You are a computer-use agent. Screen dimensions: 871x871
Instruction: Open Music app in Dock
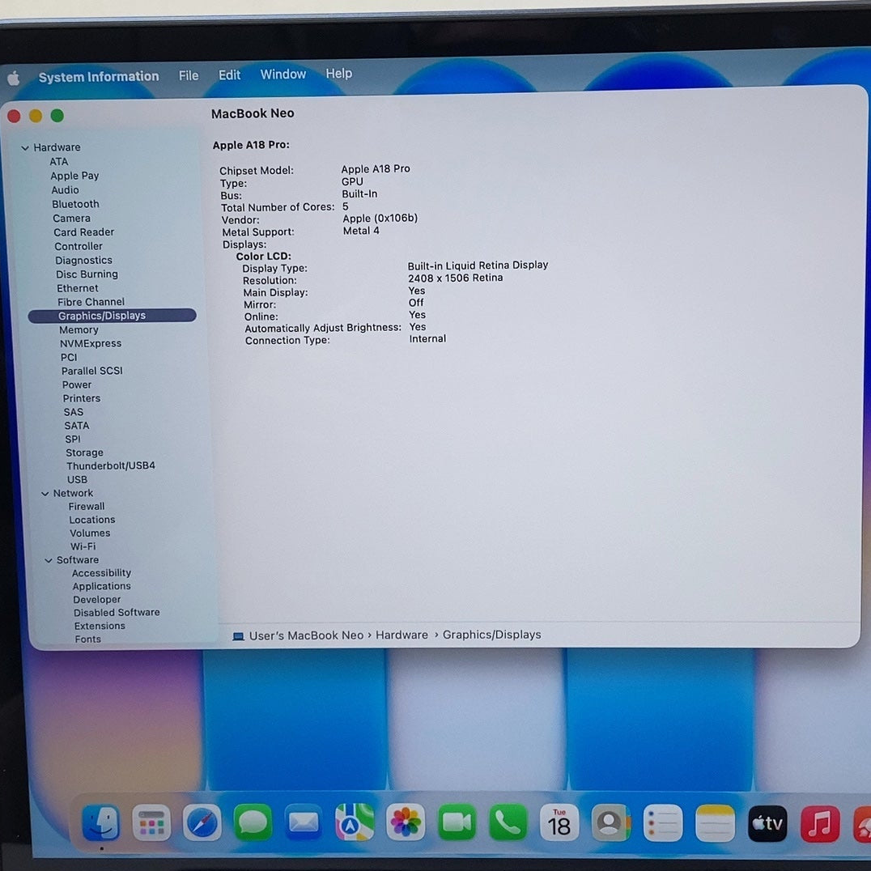click(820, 824)
